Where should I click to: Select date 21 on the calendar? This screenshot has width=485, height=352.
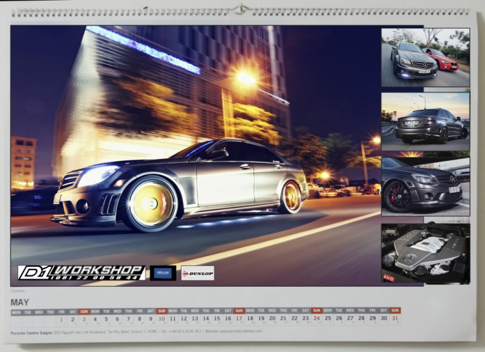(x=283, y=318)
